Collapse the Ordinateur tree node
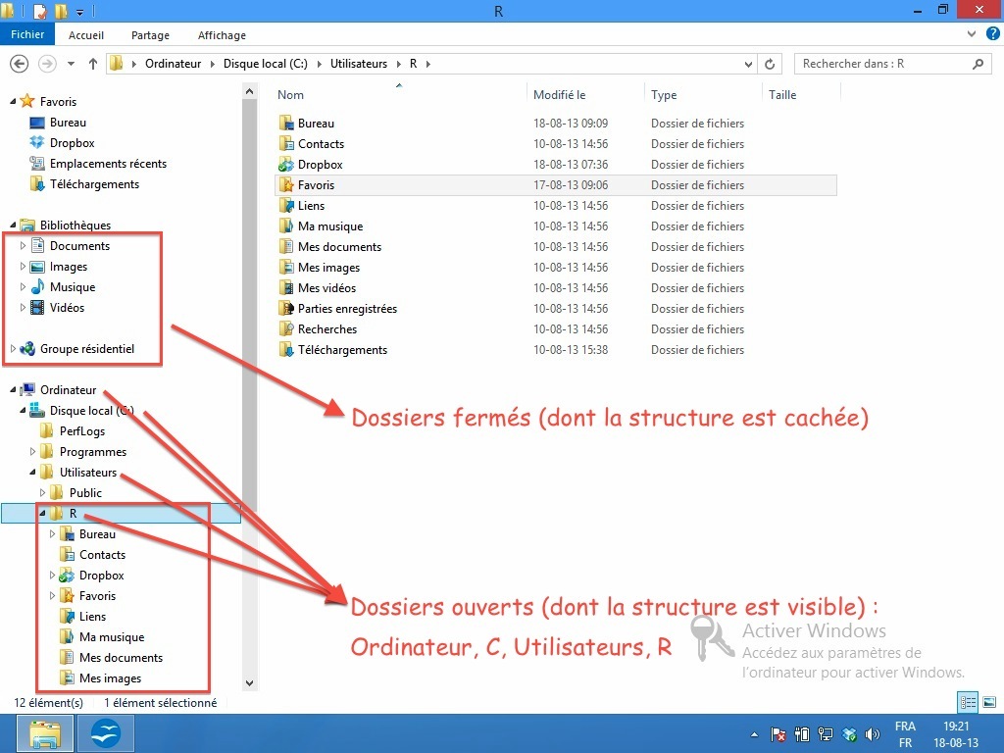1004x753 pixels. [x=13, y=390]
